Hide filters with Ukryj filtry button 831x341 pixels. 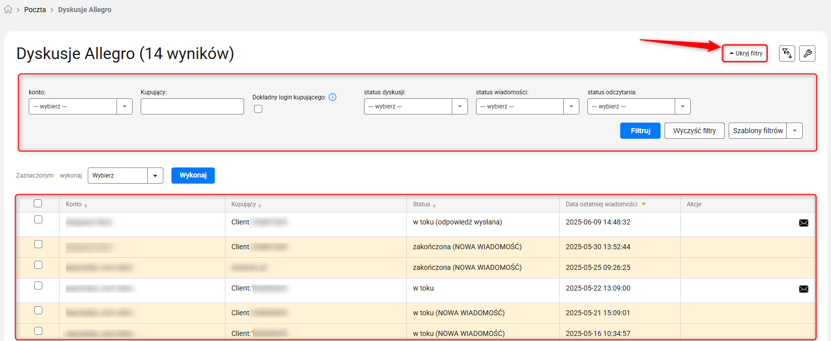745,53
